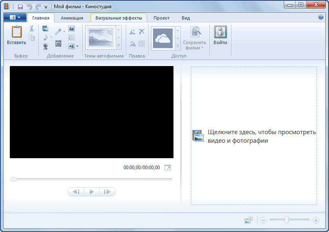Click the zoom out minus button
The height and width of the screenshot is (232, 329).
coord(263,220)
